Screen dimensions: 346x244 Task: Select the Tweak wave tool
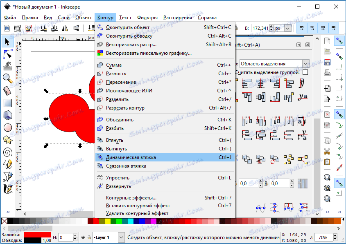7,66
